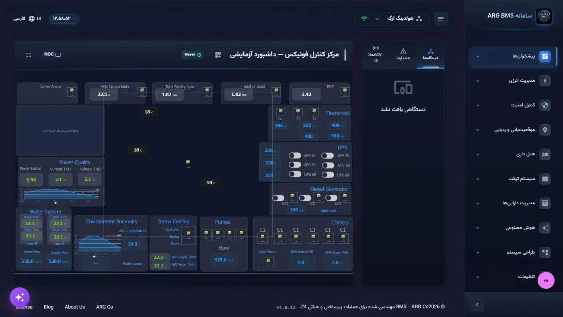Click the NOC button in the dashboard header
Image resolution: width=563 pixels, height=317 pixels.
[53, 55]
